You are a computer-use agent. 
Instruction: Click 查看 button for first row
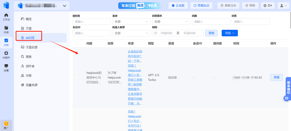click(x=276, y=77)
